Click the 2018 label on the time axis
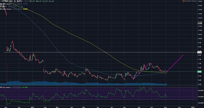Screen dimensions: 204x108 (193, 107)
